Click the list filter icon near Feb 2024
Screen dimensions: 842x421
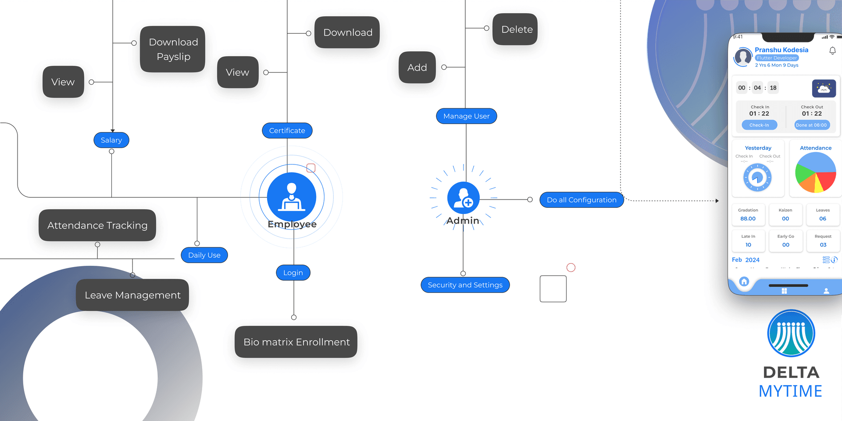(825, 260)
